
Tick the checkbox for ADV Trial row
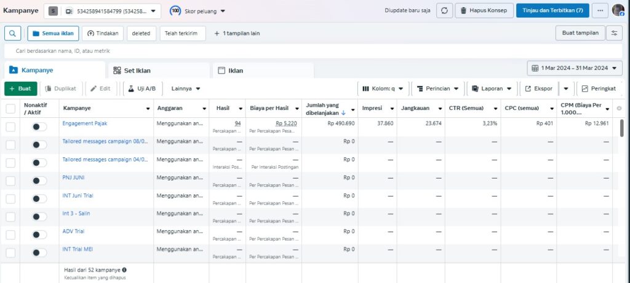(x=10, y=235)
